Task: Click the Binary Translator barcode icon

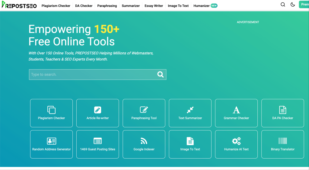Action: (x=282, y=141)
